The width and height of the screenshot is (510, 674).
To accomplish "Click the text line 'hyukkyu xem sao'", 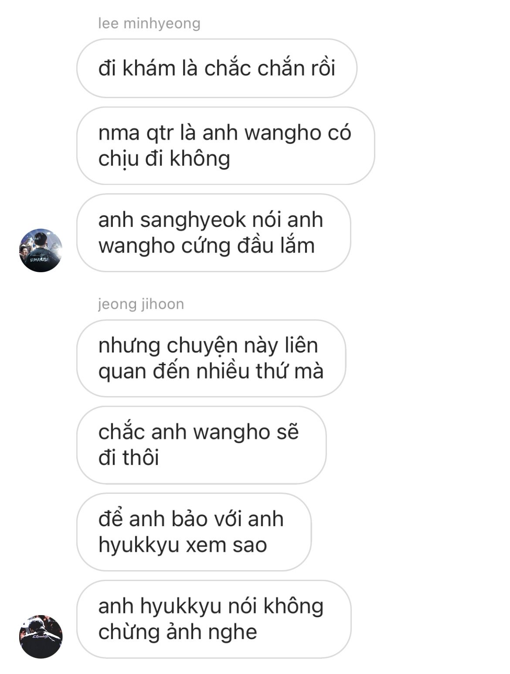I will pos(182,545).
